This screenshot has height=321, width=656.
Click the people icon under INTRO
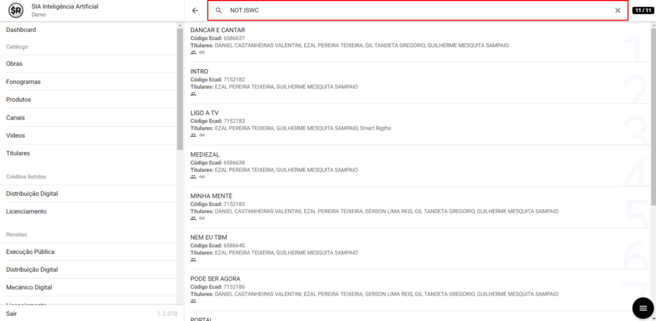click(x=193, y=94)
